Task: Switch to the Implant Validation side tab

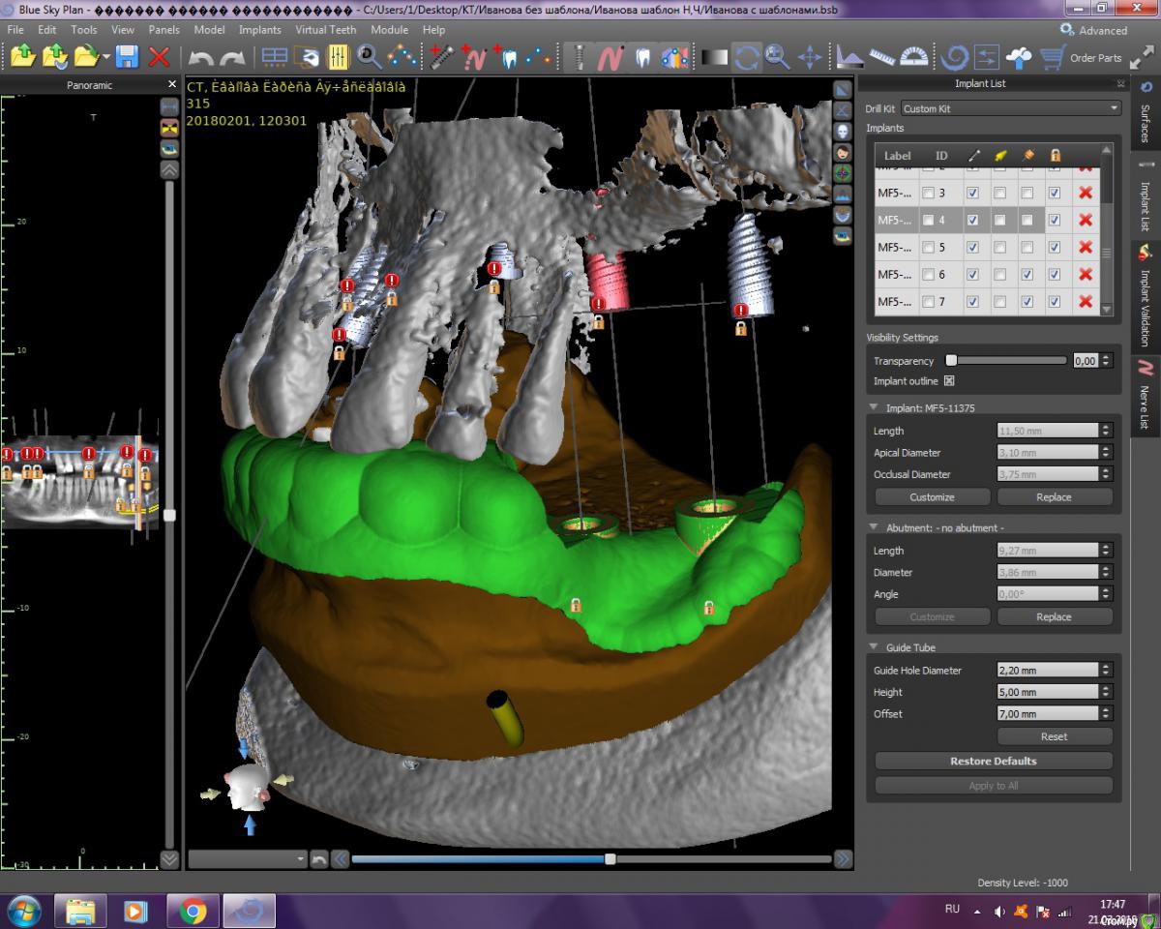Action: point(1146,298)
